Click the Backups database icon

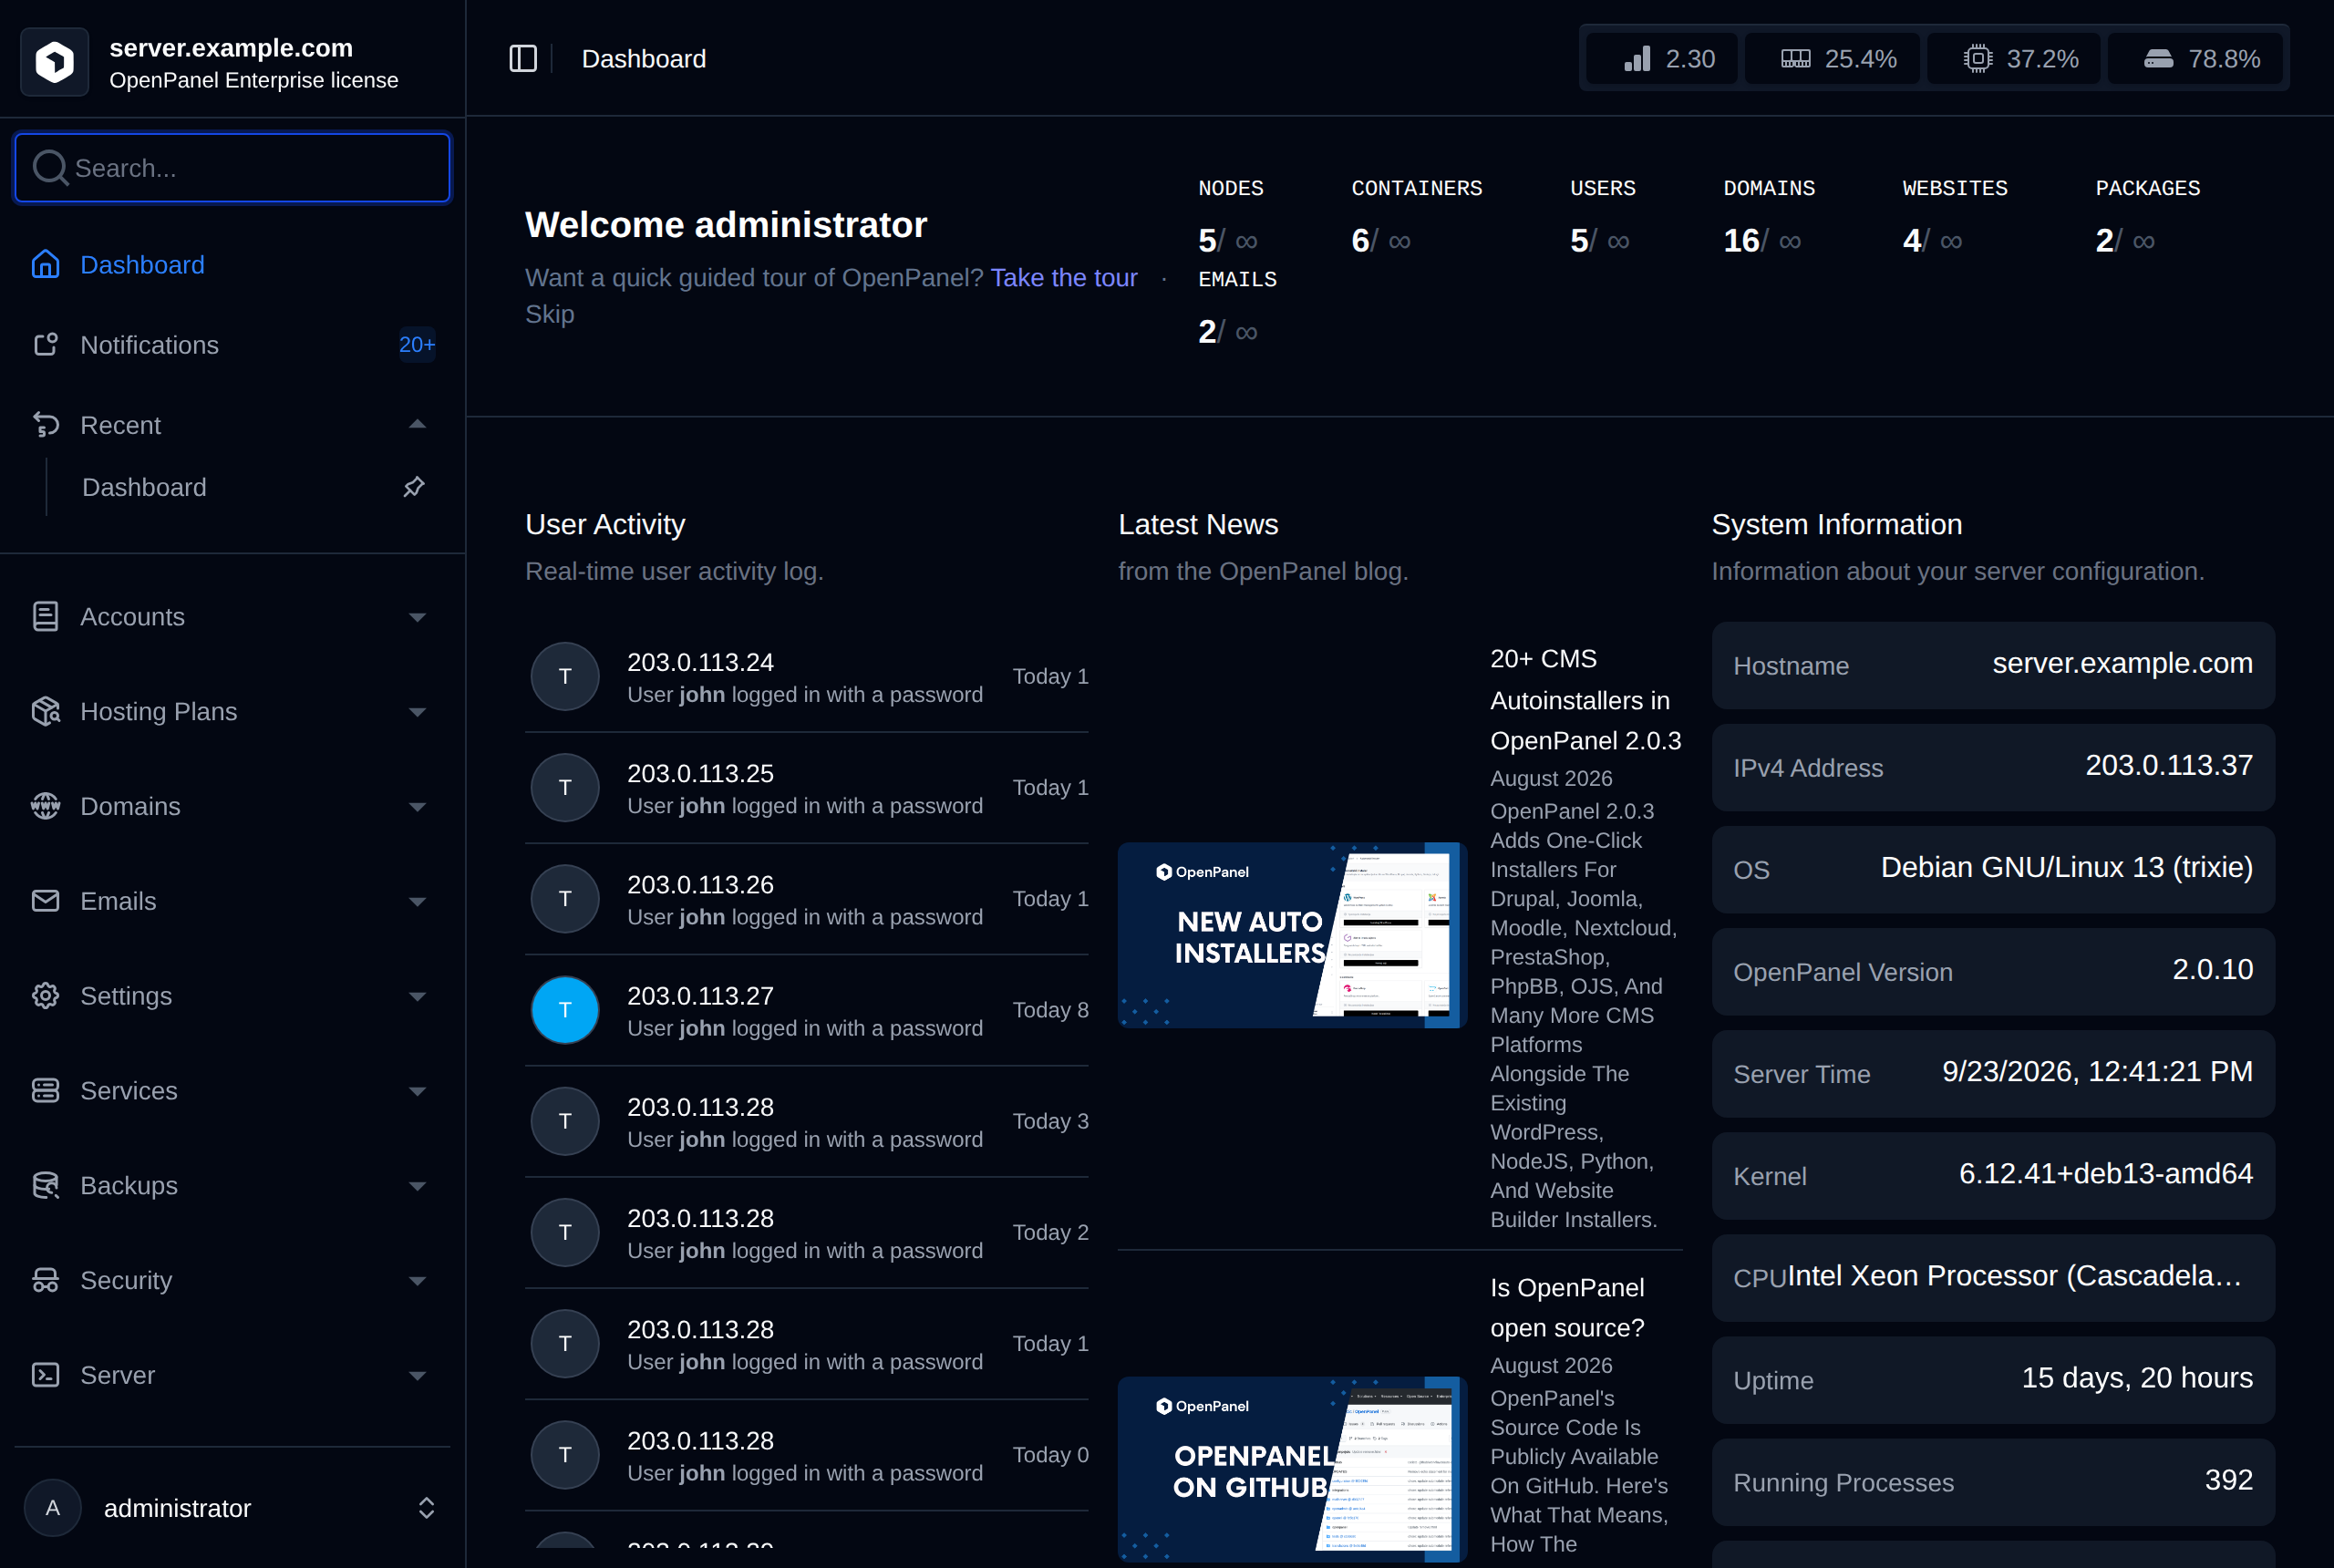click(45, 1185)
